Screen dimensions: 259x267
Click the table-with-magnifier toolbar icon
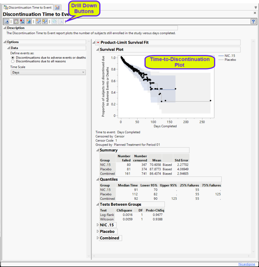pyautogui.click(x=16, y=22)
